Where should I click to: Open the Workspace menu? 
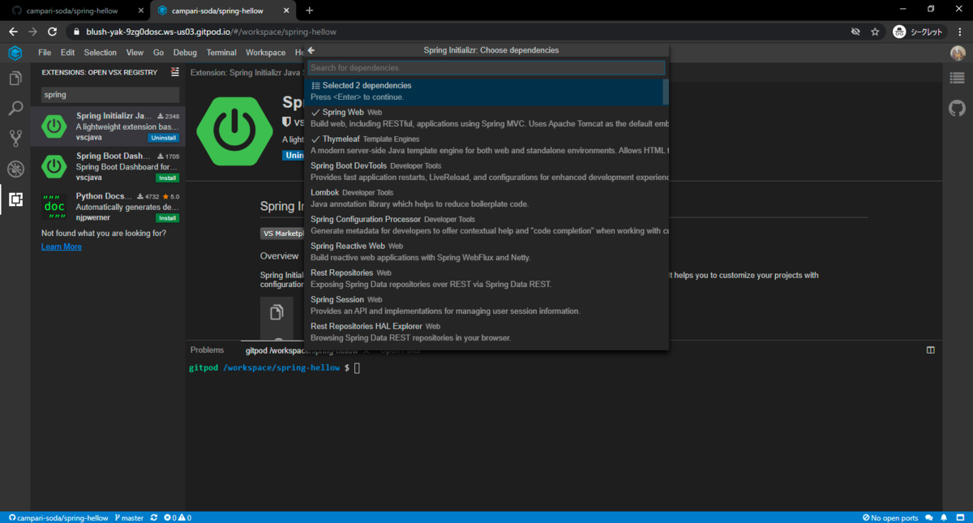[x=266, y=53]
